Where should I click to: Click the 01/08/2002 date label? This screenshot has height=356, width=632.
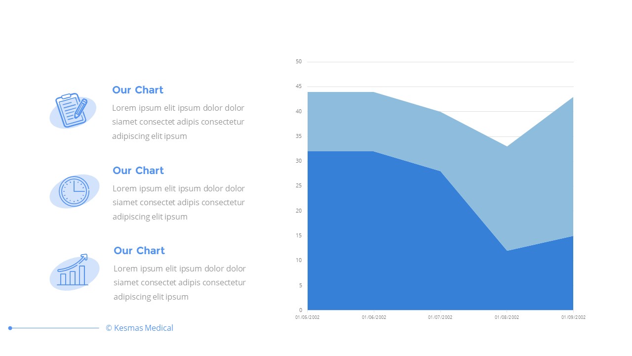click(x=507, y=317)
